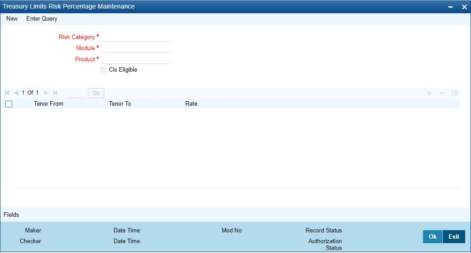Screen dimensions: 471x253
Task: Click the Checker label in footer
Action: click(x=31, y=241)
